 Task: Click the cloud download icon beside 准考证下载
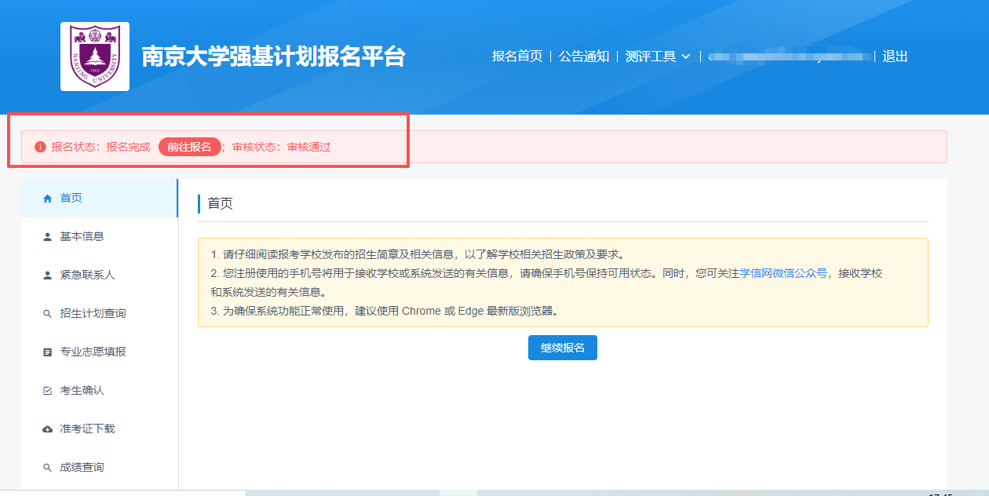click(47, 429)
